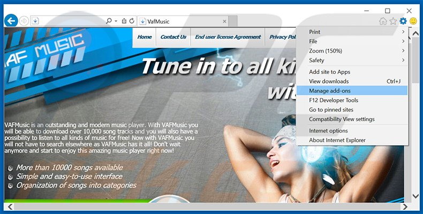Open the Privacy Policy link

[283, 37]
